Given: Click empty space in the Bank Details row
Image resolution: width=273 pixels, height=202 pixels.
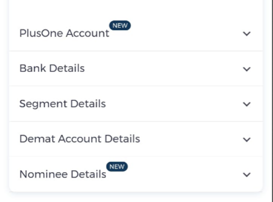Looking at the screenshot, I should point(163,68).
